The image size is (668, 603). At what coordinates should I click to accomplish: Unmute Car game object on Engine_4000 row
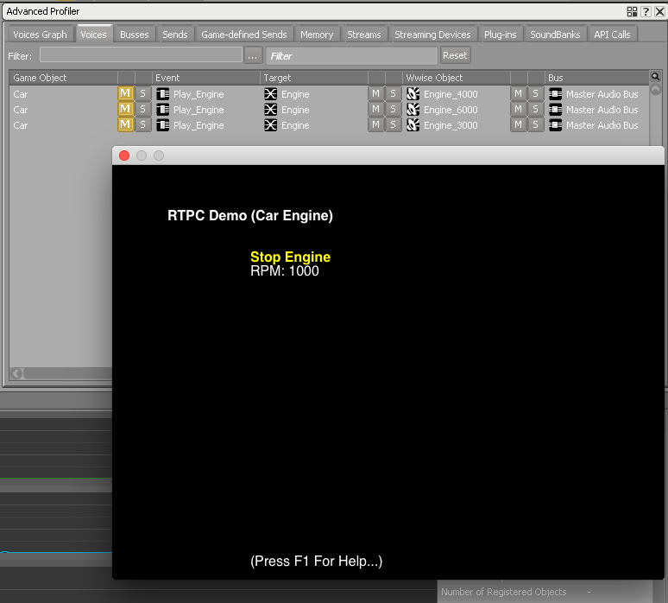coord(125,93)
